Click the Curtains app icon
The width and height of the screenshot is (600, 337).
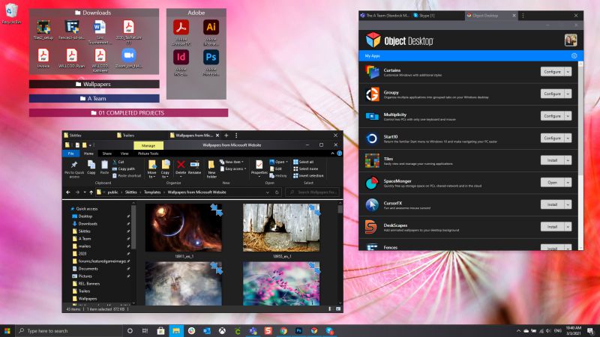point(372,71)
